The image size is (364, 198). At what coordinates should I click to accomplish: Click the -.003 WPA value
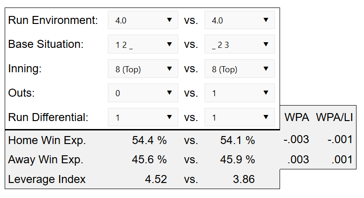pos(296,140)
